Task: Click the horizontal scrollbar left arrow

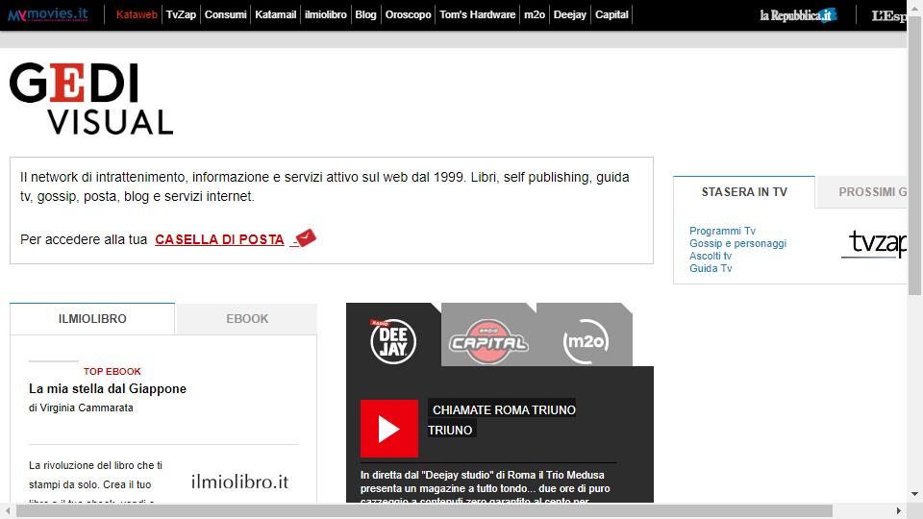Action: pyautogui.click(x=8, y=510)
